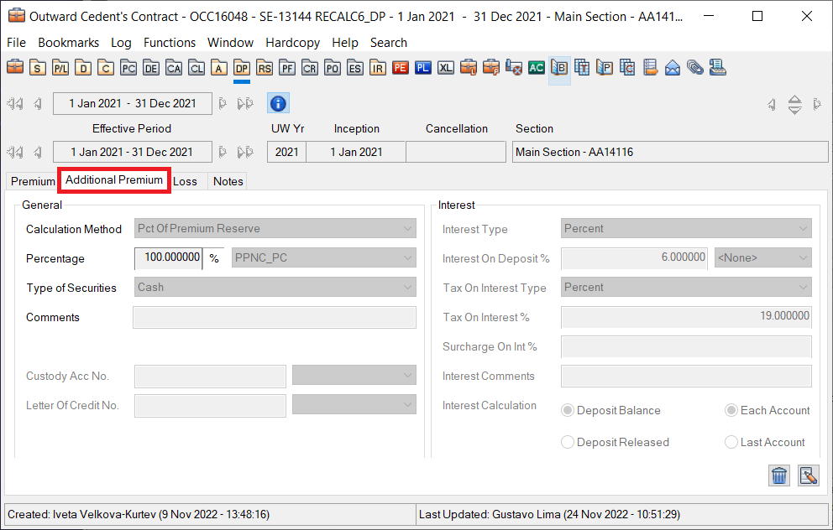Click the Percentage input field

click(x=168, y=258)
